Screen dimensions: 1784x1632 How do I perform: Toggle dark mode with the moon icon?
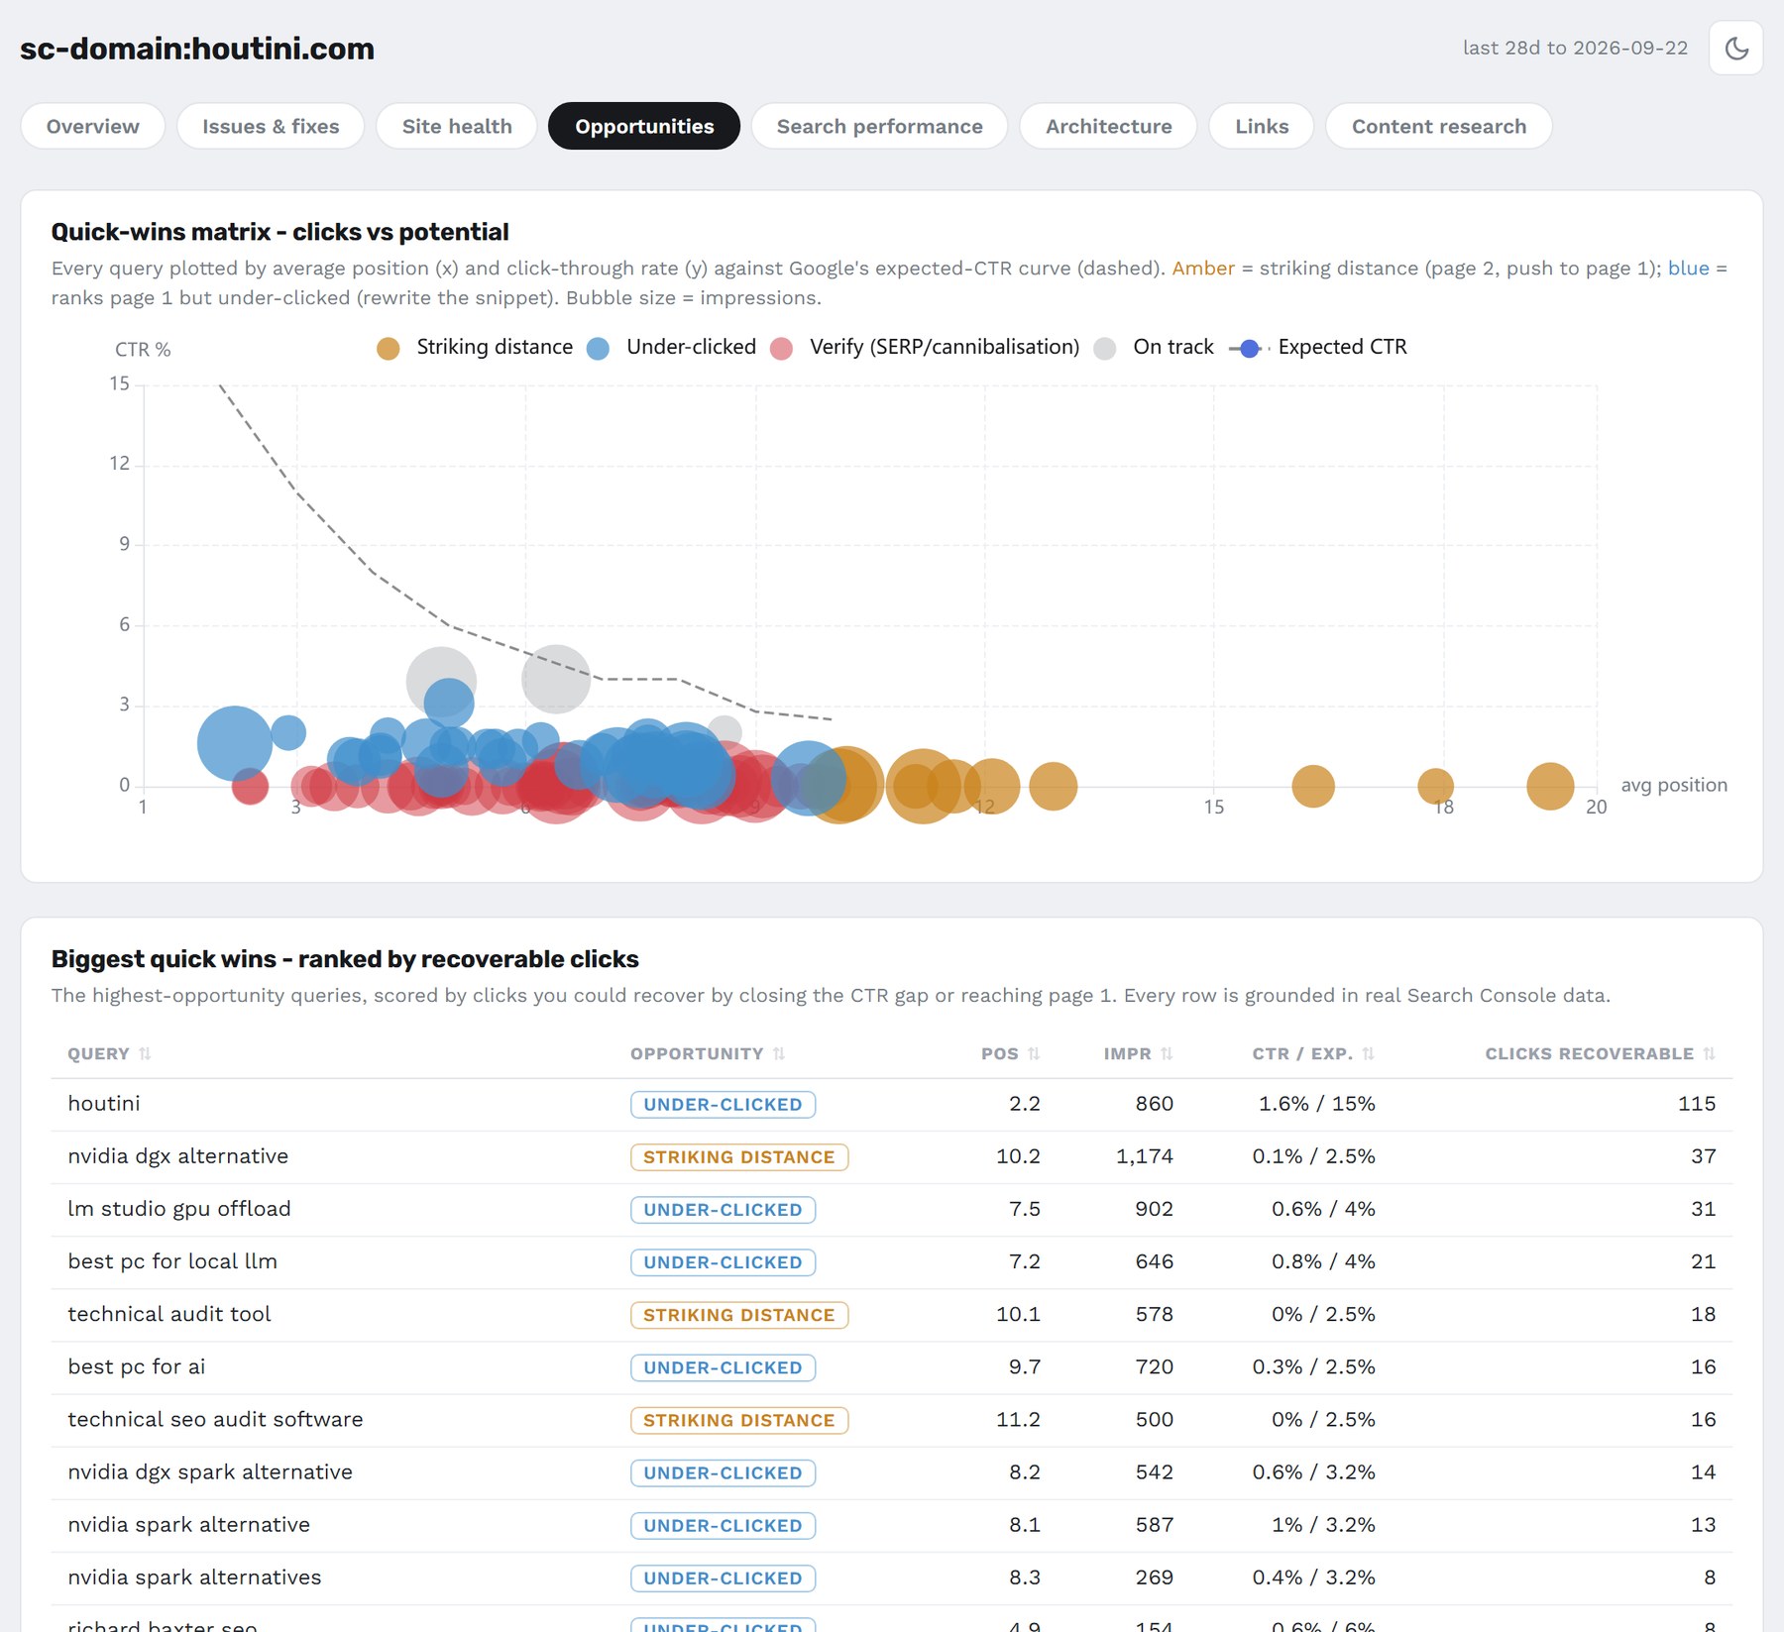1735,48
